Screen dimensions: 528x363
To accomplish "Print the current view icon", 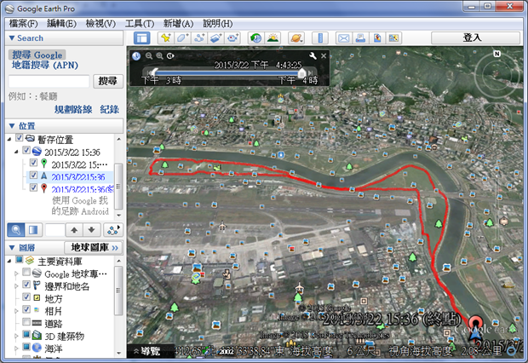I will [360, 38].
